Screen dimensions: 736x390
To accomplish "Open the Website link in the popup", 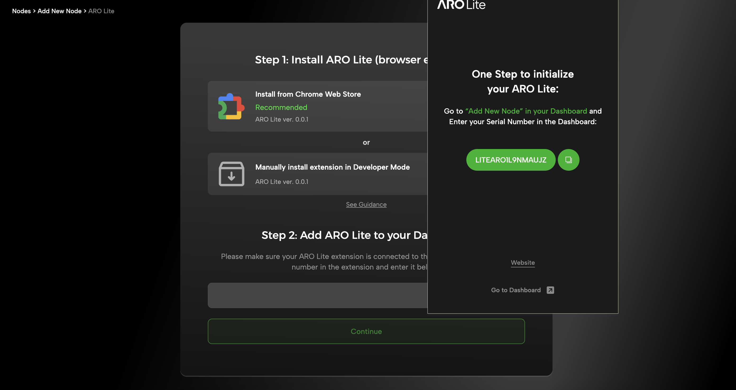I will tap(523, 263).
